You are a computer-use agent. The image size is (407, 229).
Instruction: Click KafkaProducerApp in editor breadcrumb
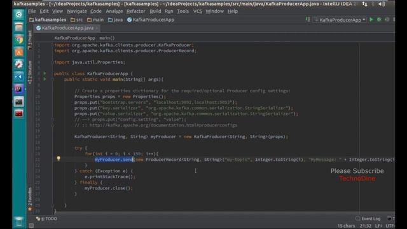(x=75, y=38)
